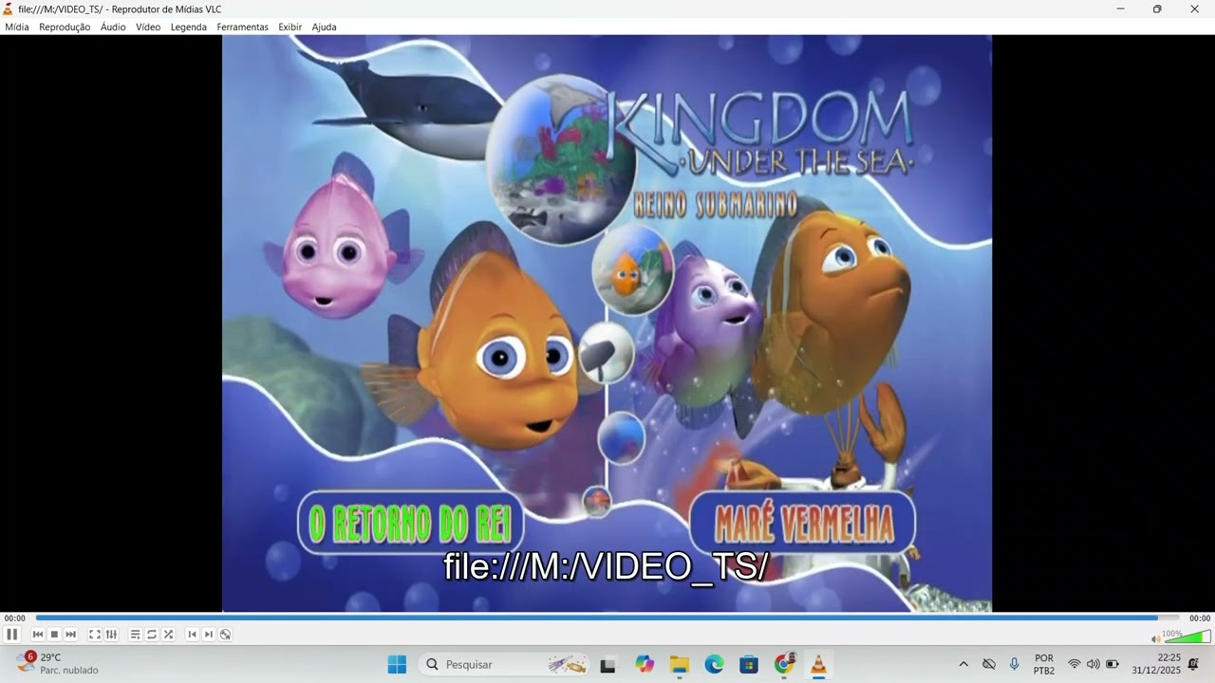Jump to previous DVD chapter
Screen dimensions: 1215x683
tap(193, 635)
